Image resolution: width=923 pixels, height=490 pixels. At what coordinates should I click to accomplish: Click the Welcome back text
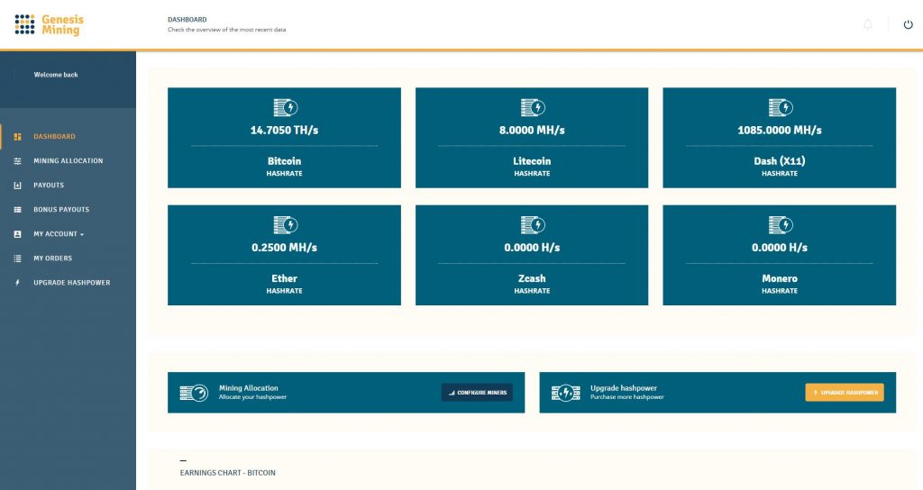pyautogui.click(x=56, y=75)
